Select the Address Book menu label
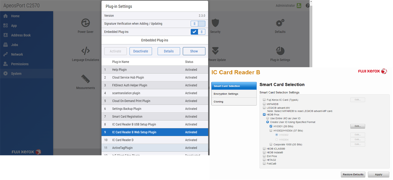The image size is (393, 180). tap(21, 35)
